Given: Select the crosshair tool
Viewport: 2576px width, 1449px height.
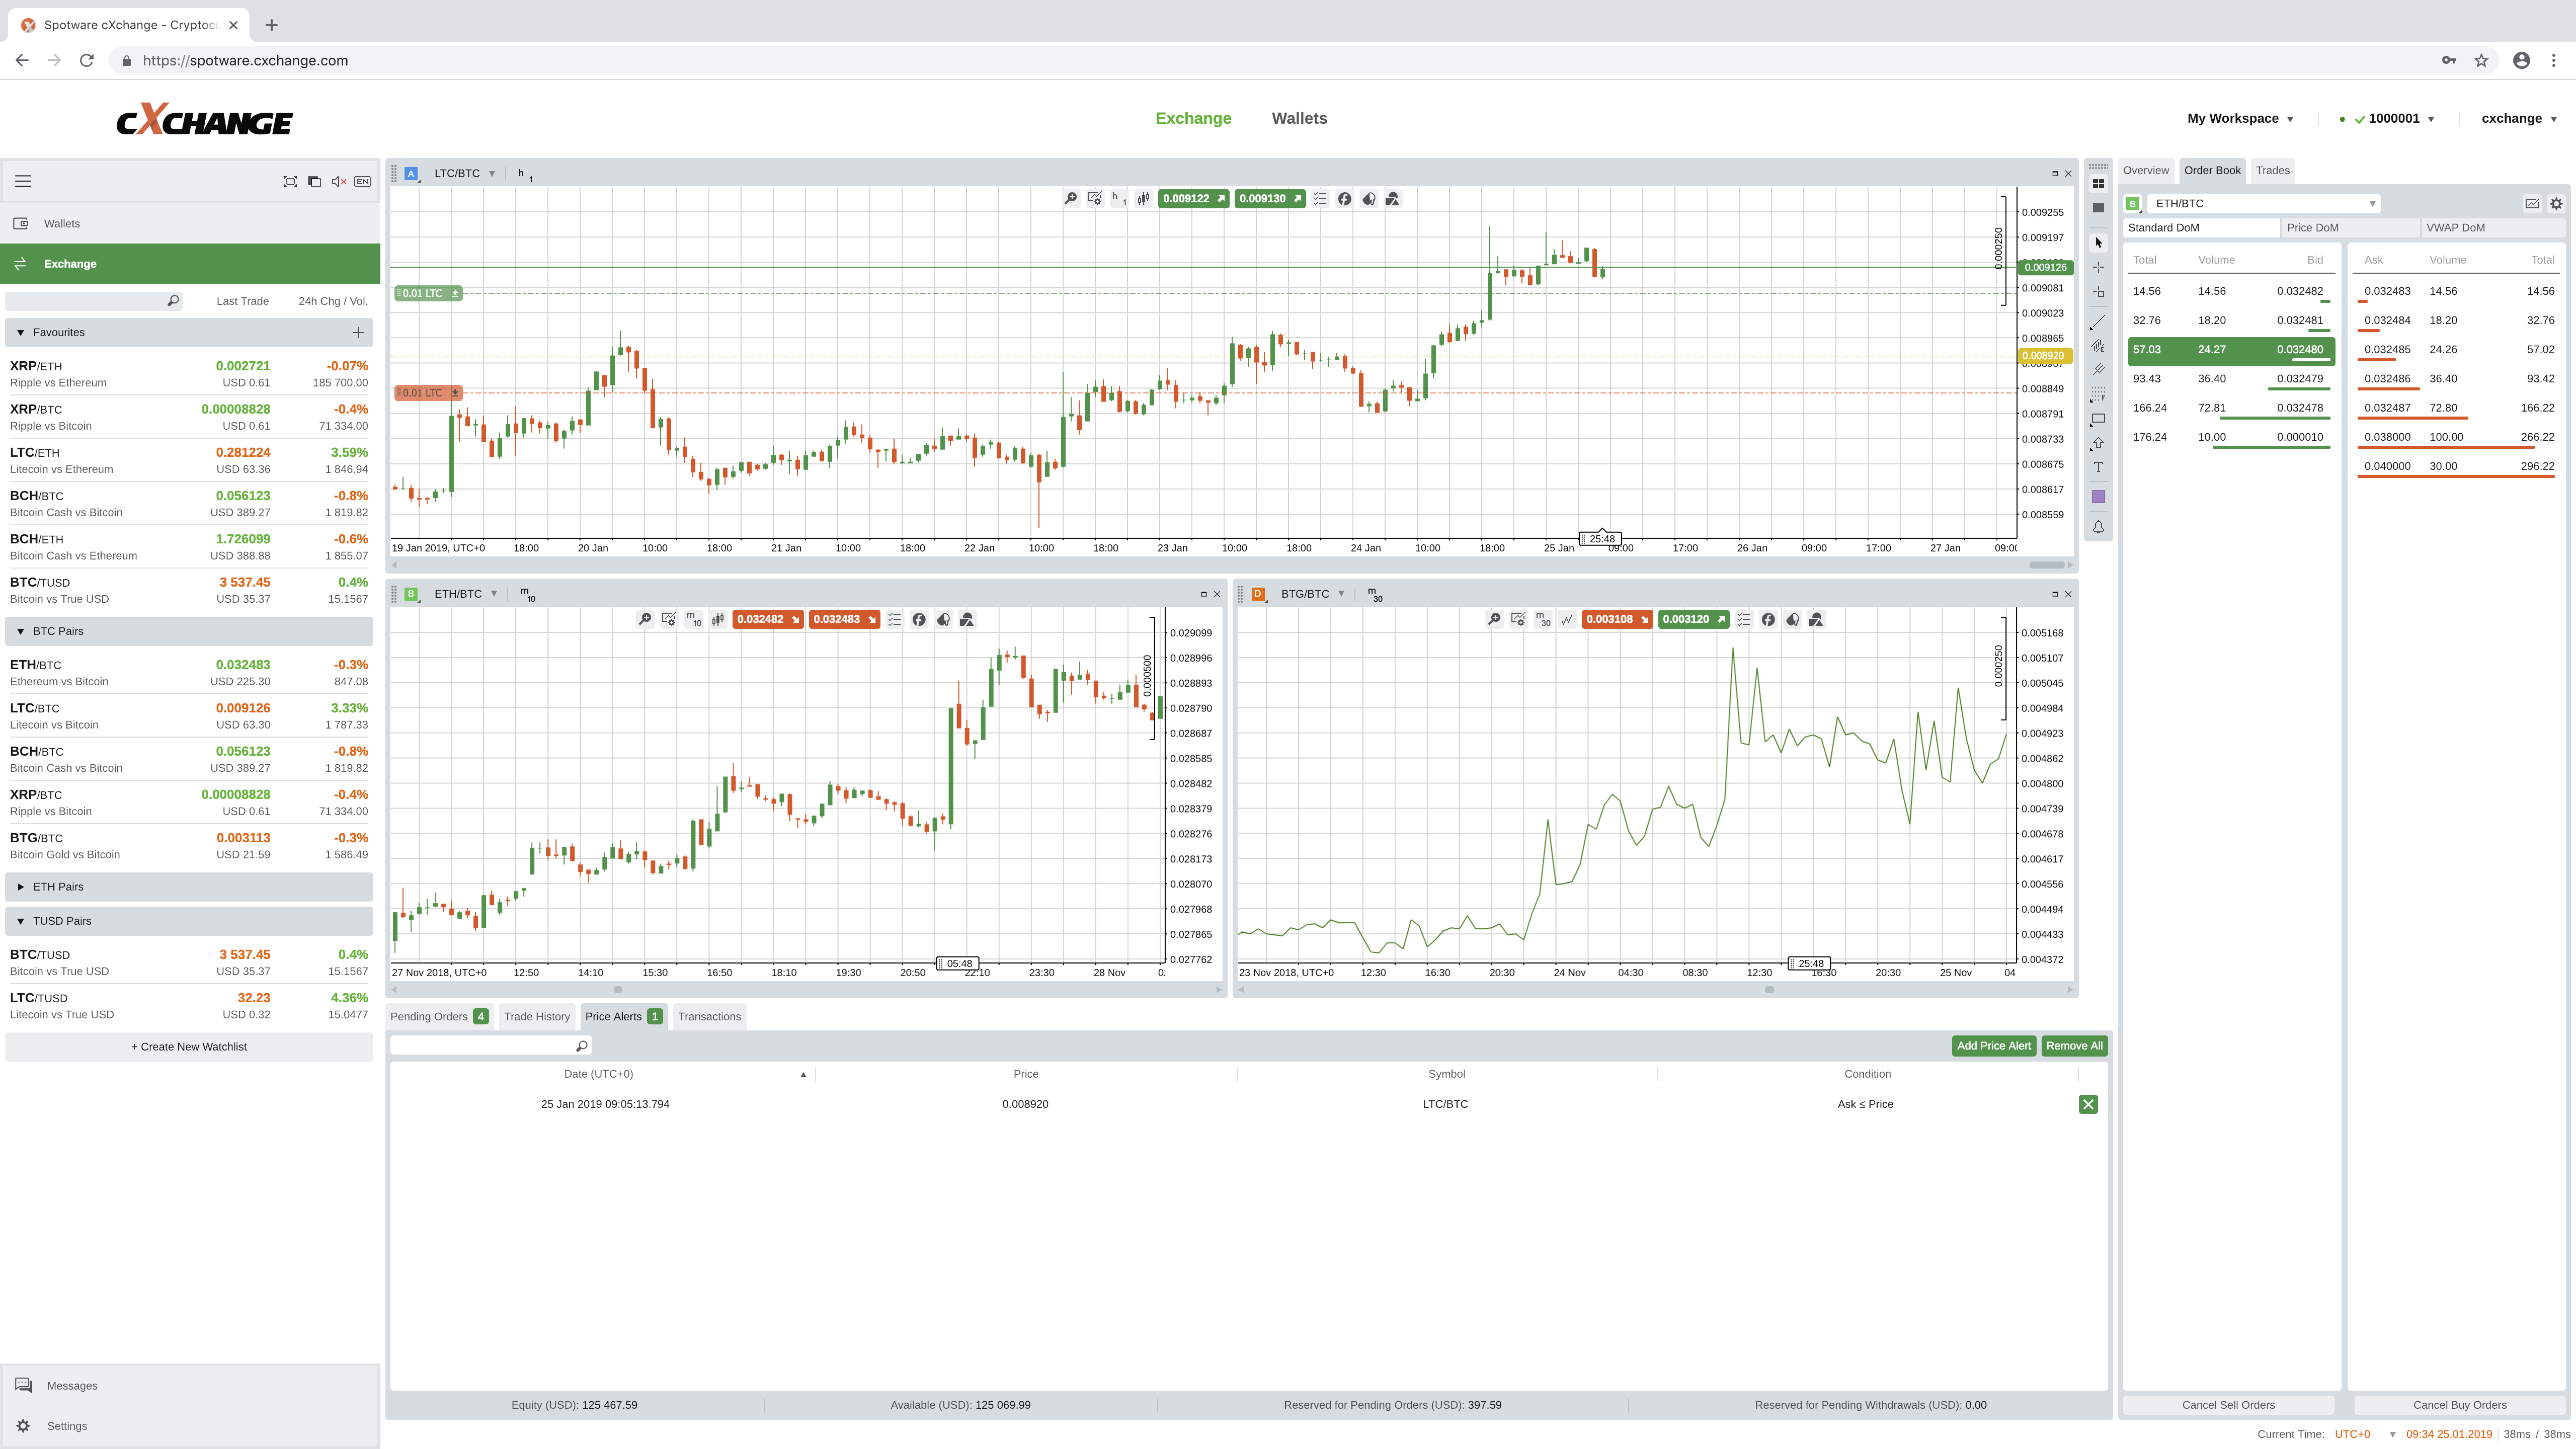Looking at the screenshot, I should [2098, 267].
